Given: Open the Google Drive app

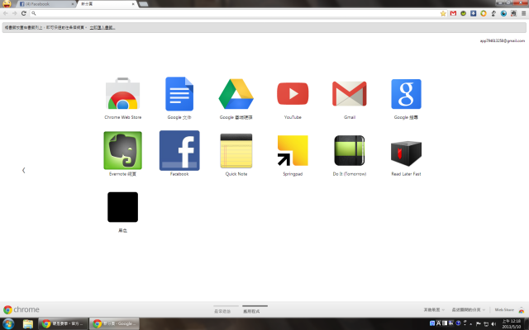Looking at the screenshot, I should 236,94.
